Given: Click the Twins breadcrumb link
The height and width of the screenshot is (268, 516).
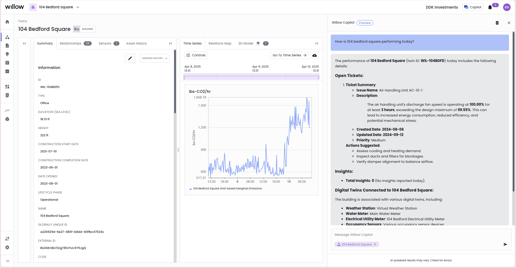Looking at the screenshot, I should pyautogui.click(x=23, y=21).
